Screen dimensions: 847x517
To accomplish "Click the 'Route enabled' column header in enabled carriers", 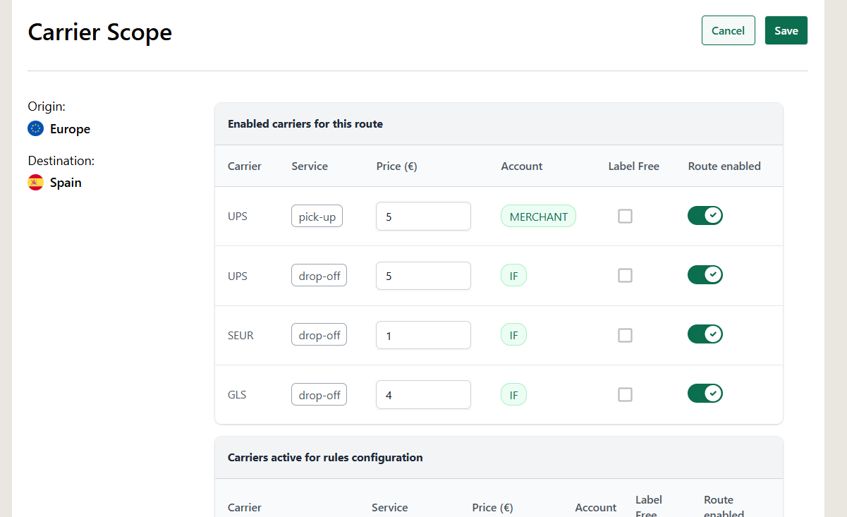I will (x=724, y=166).
